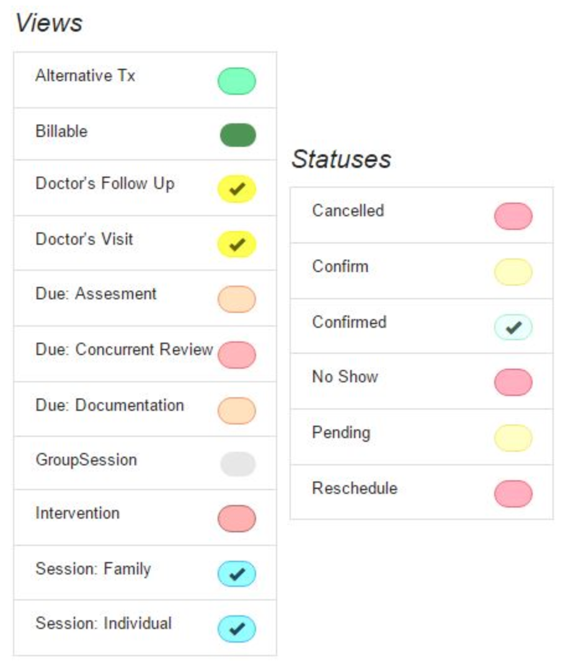The image size is (563, 668).
Task: Toggle the GroupSession gray pill
Action: click(237, 464)
